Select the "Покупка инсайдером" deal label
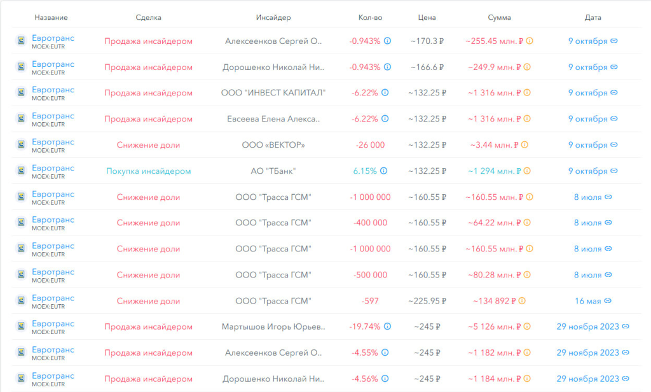651x392 pixels. 148,171
